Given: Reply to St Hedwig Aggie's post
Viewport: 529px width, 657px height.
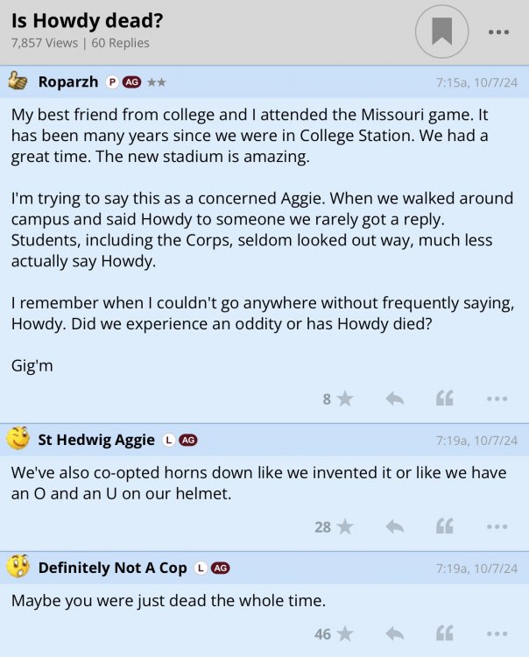Looking at the screenshot, I should [x=395, y=526].
